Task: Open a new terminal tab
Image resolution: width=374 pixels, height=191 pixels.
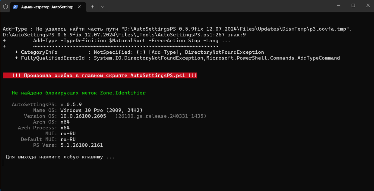Action: pos(93,7)
